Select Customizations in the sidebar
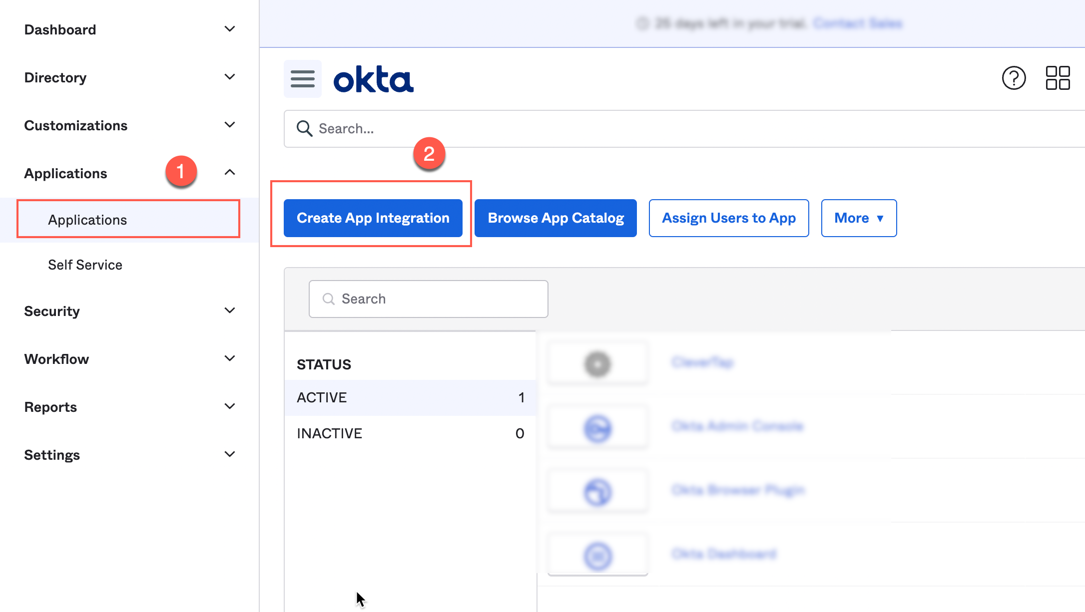Image resolution: width=1085 pixels, height=612 pixels. pyautogui.click(x=76, y=125)
